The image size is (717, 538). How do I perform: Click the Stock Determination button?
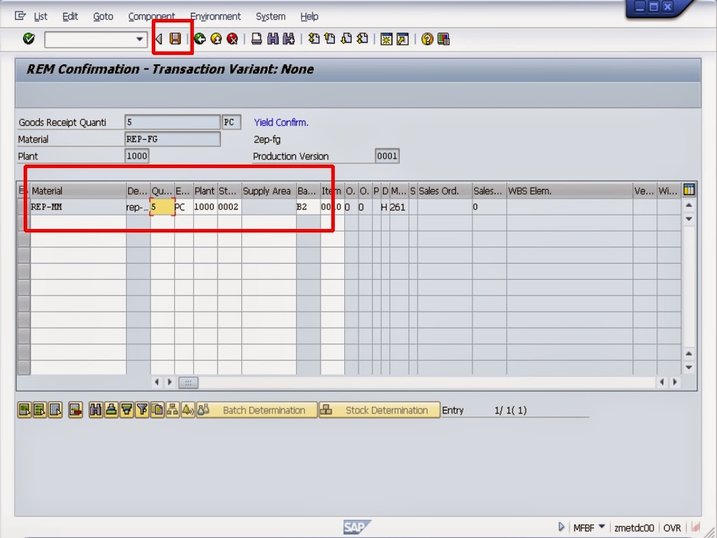point(381,410)
